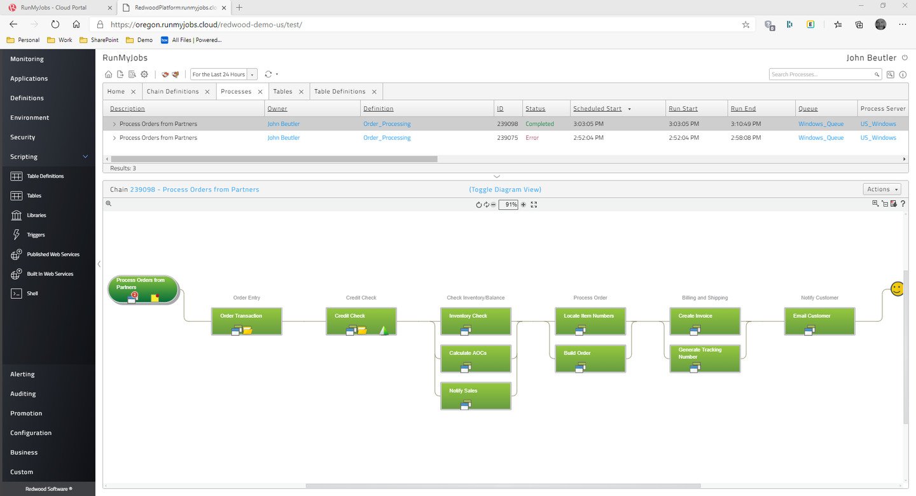Click the diagram zoom-area icon at right
The image size is (916, 496).
coord(876,203)
